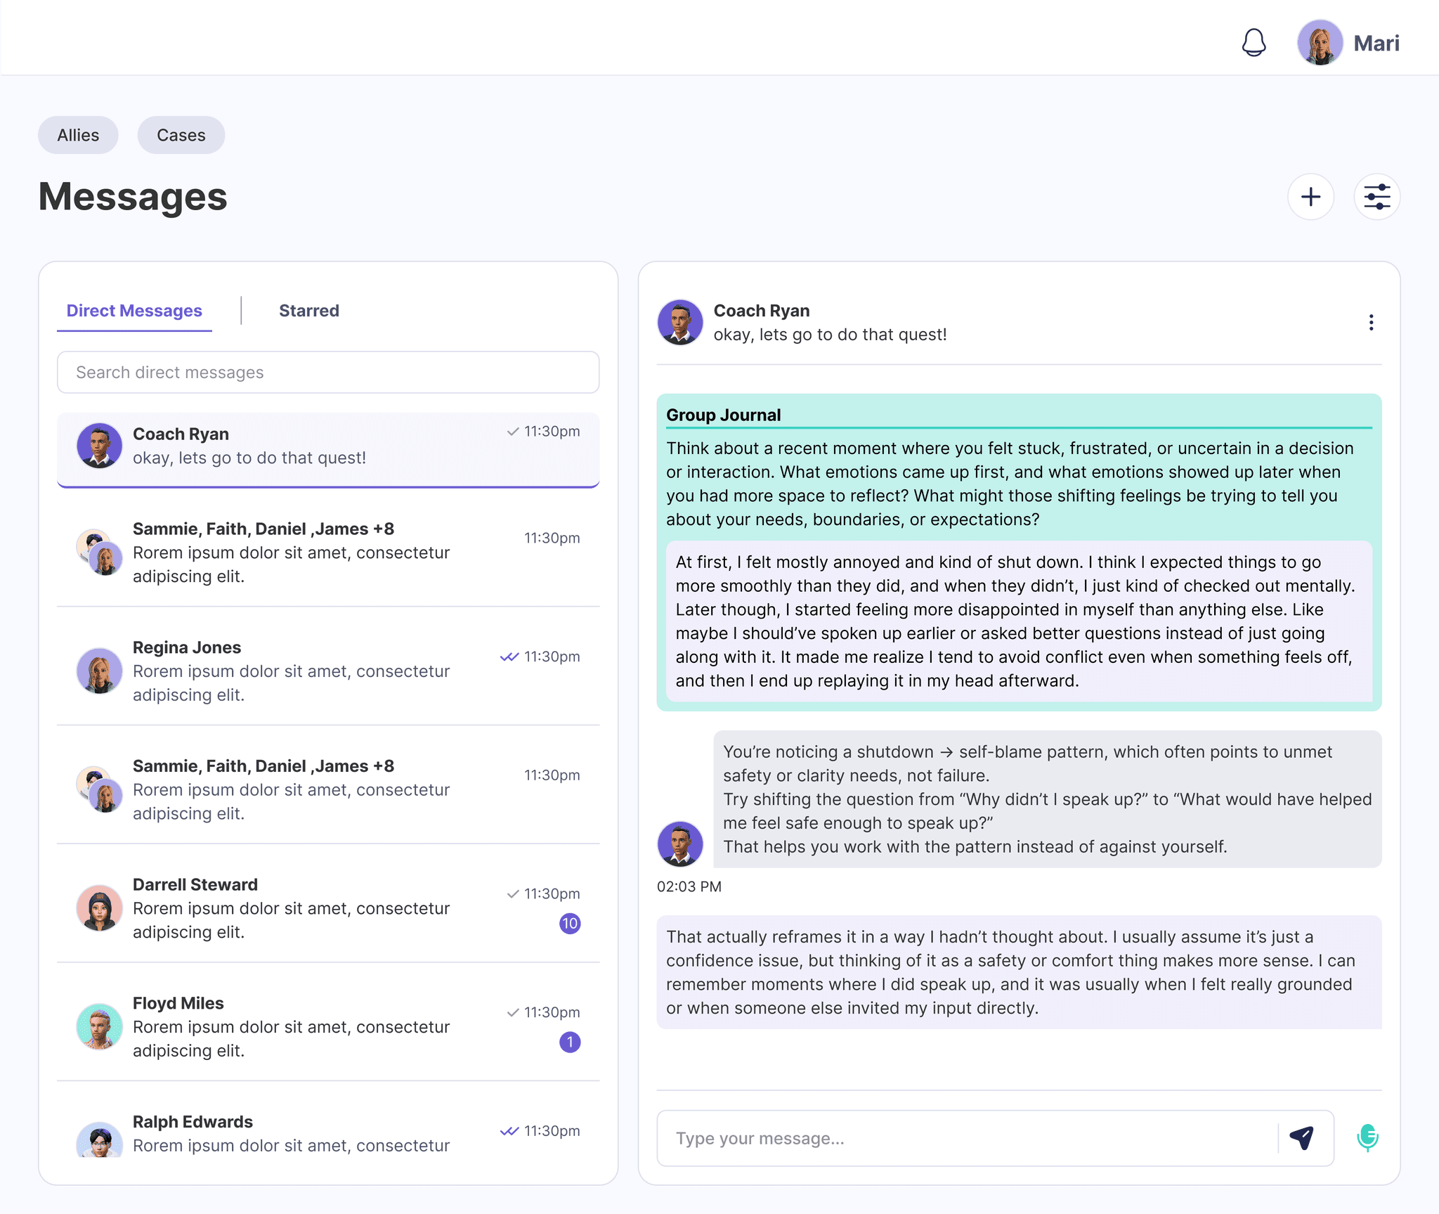Click Floyd Miles avatar

pyautogui.click(x=99, y=1026)
